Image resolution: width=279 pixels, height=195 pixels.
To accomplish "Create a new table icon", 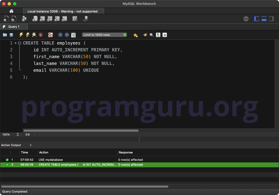I will click(x=42, y=19).
